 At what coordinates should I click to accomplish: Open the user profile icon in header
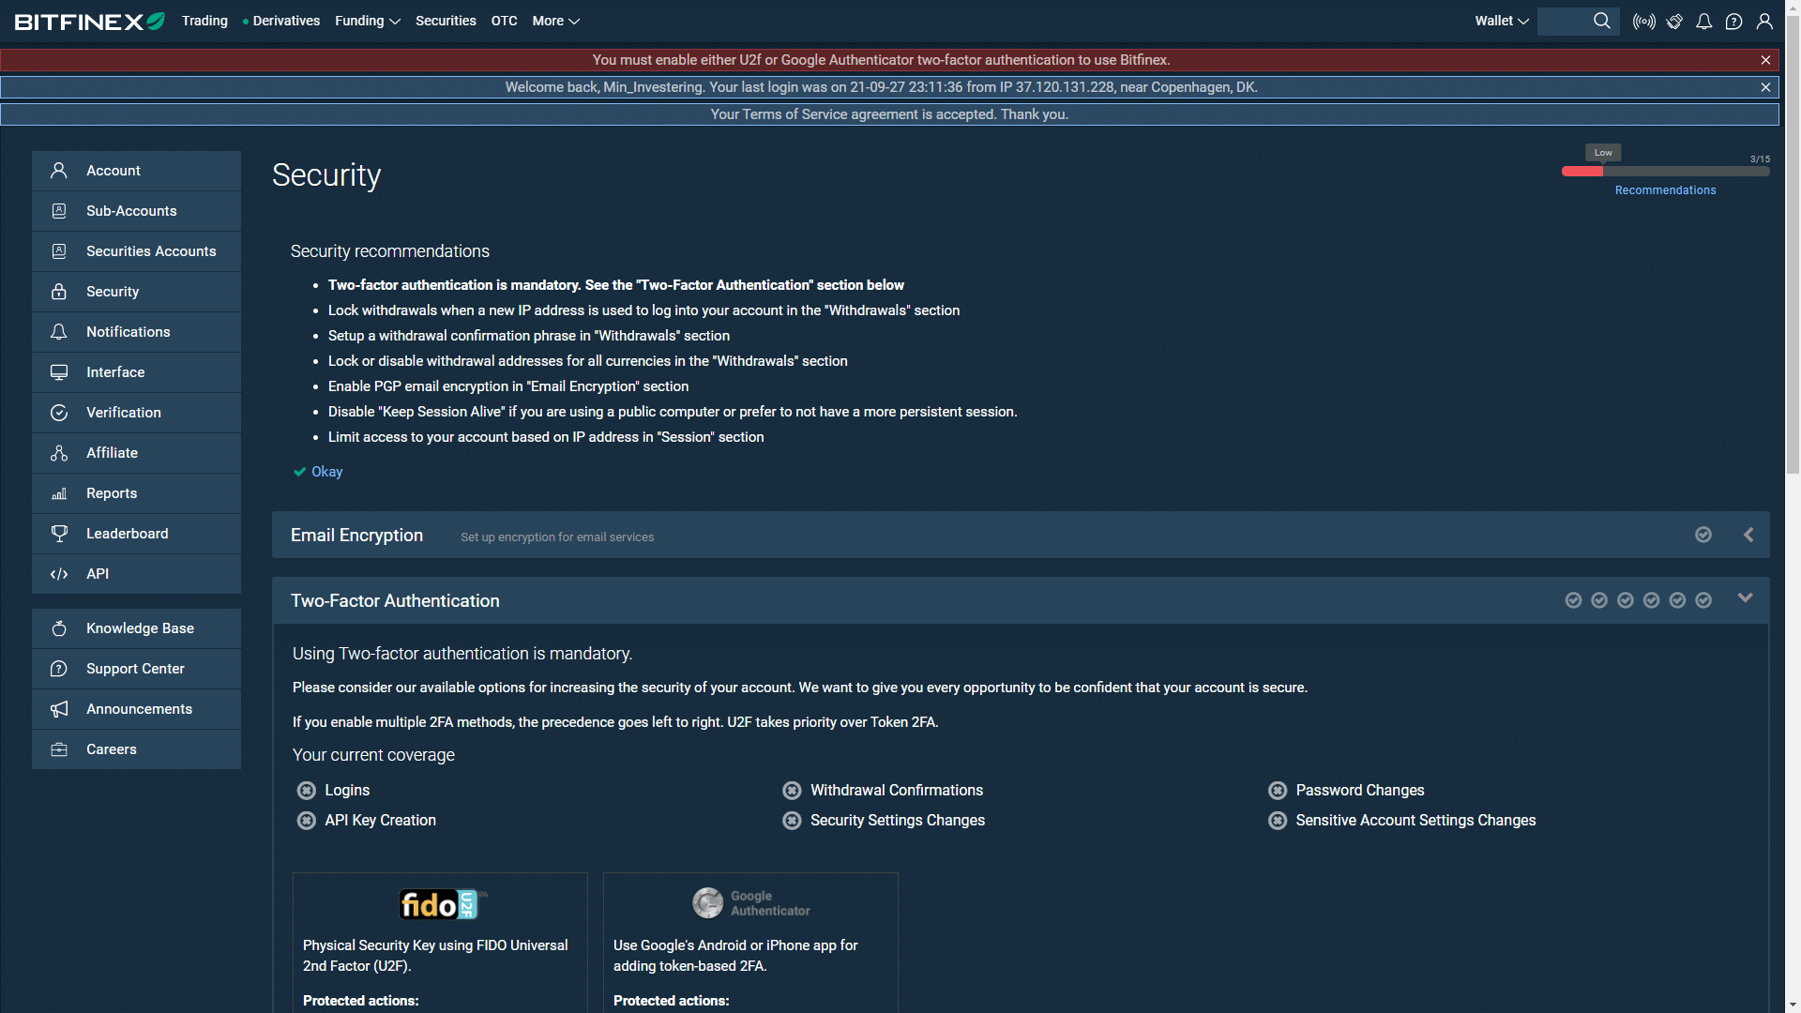pyautogui.click(x=1764, y=21)
